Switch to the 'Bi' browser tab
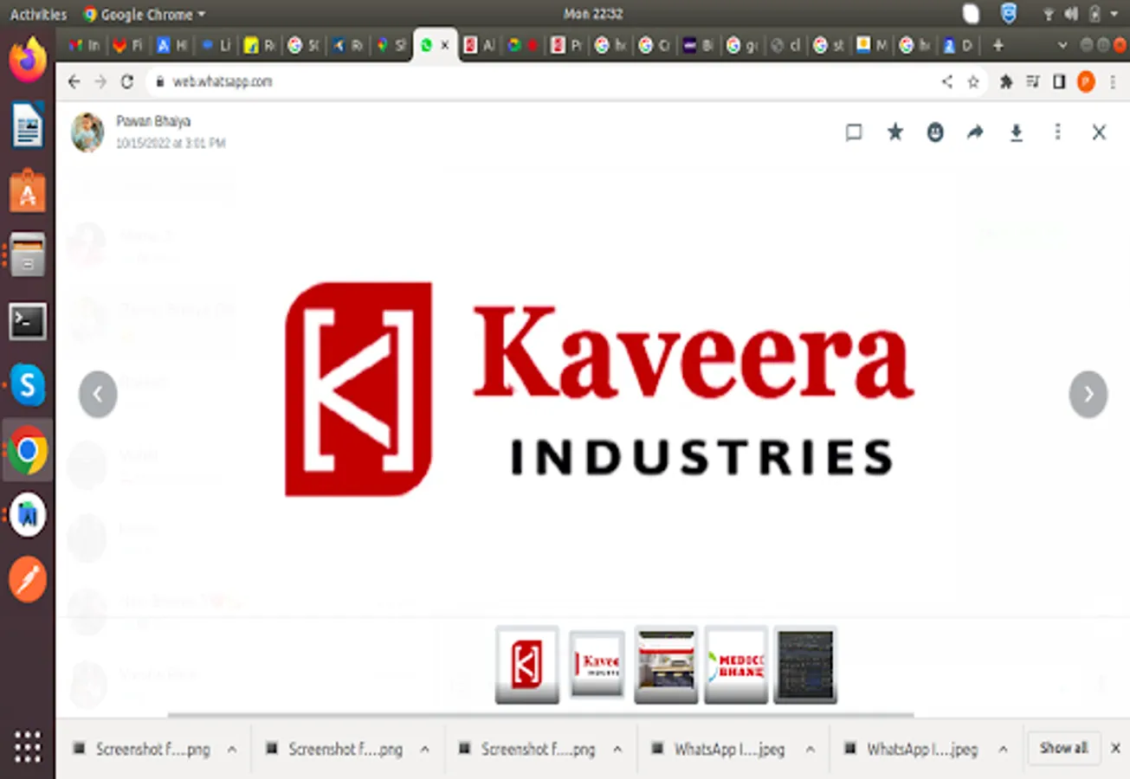 point(698,45)
